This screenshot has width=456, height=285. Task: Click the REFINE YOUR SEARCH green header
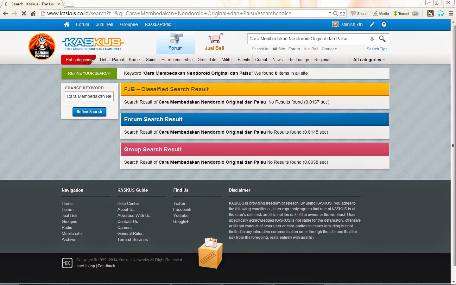89,73
